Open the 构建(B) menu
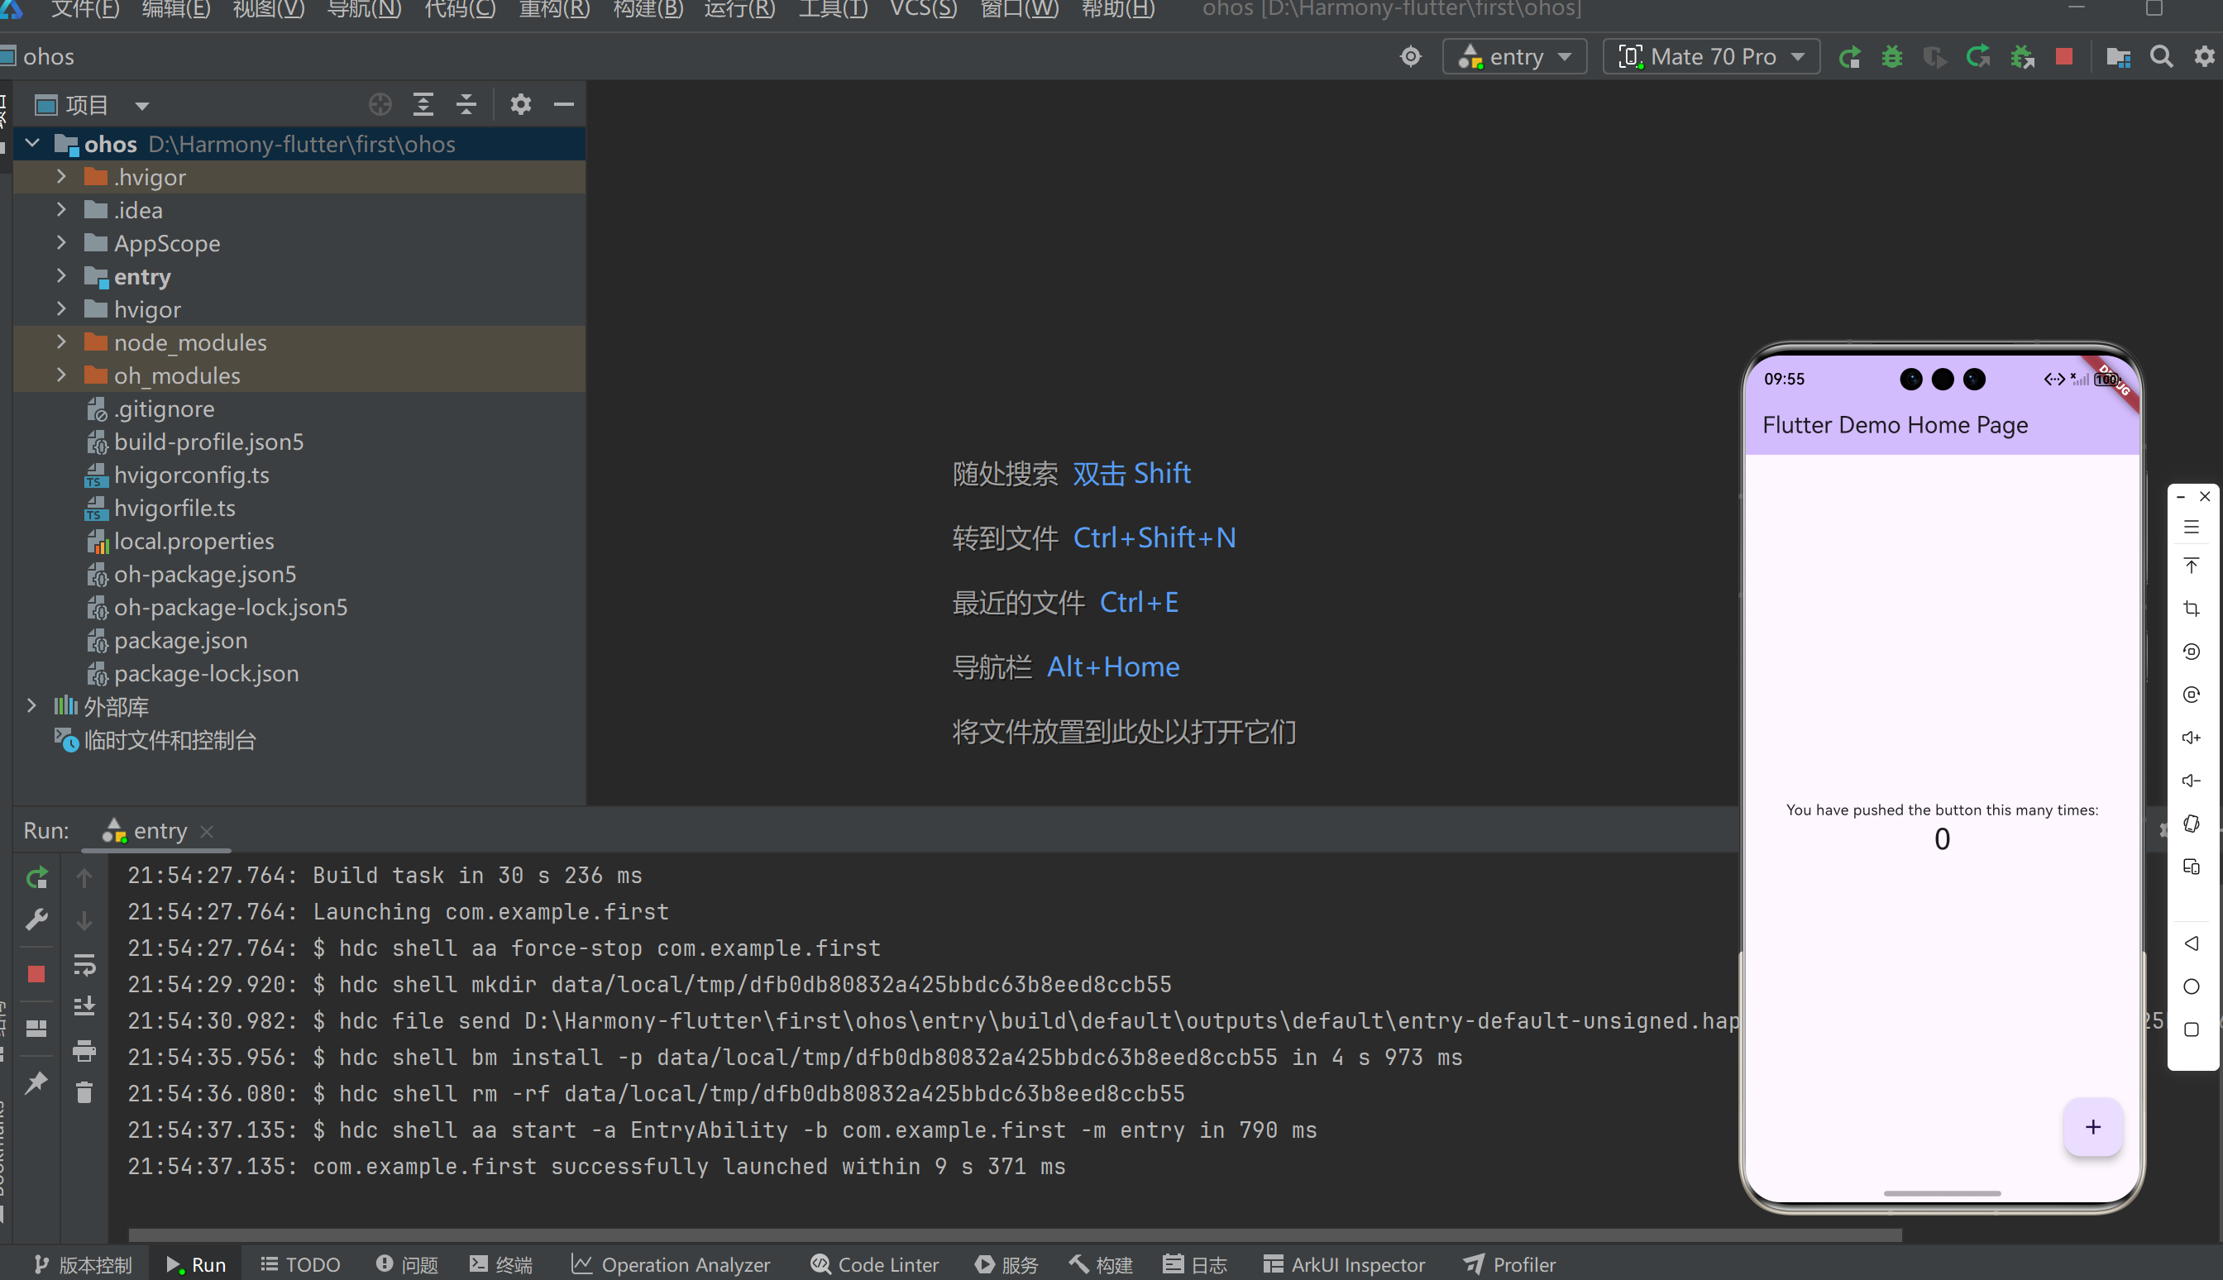Screen dimensions: 2223x1280 [647, 10]
